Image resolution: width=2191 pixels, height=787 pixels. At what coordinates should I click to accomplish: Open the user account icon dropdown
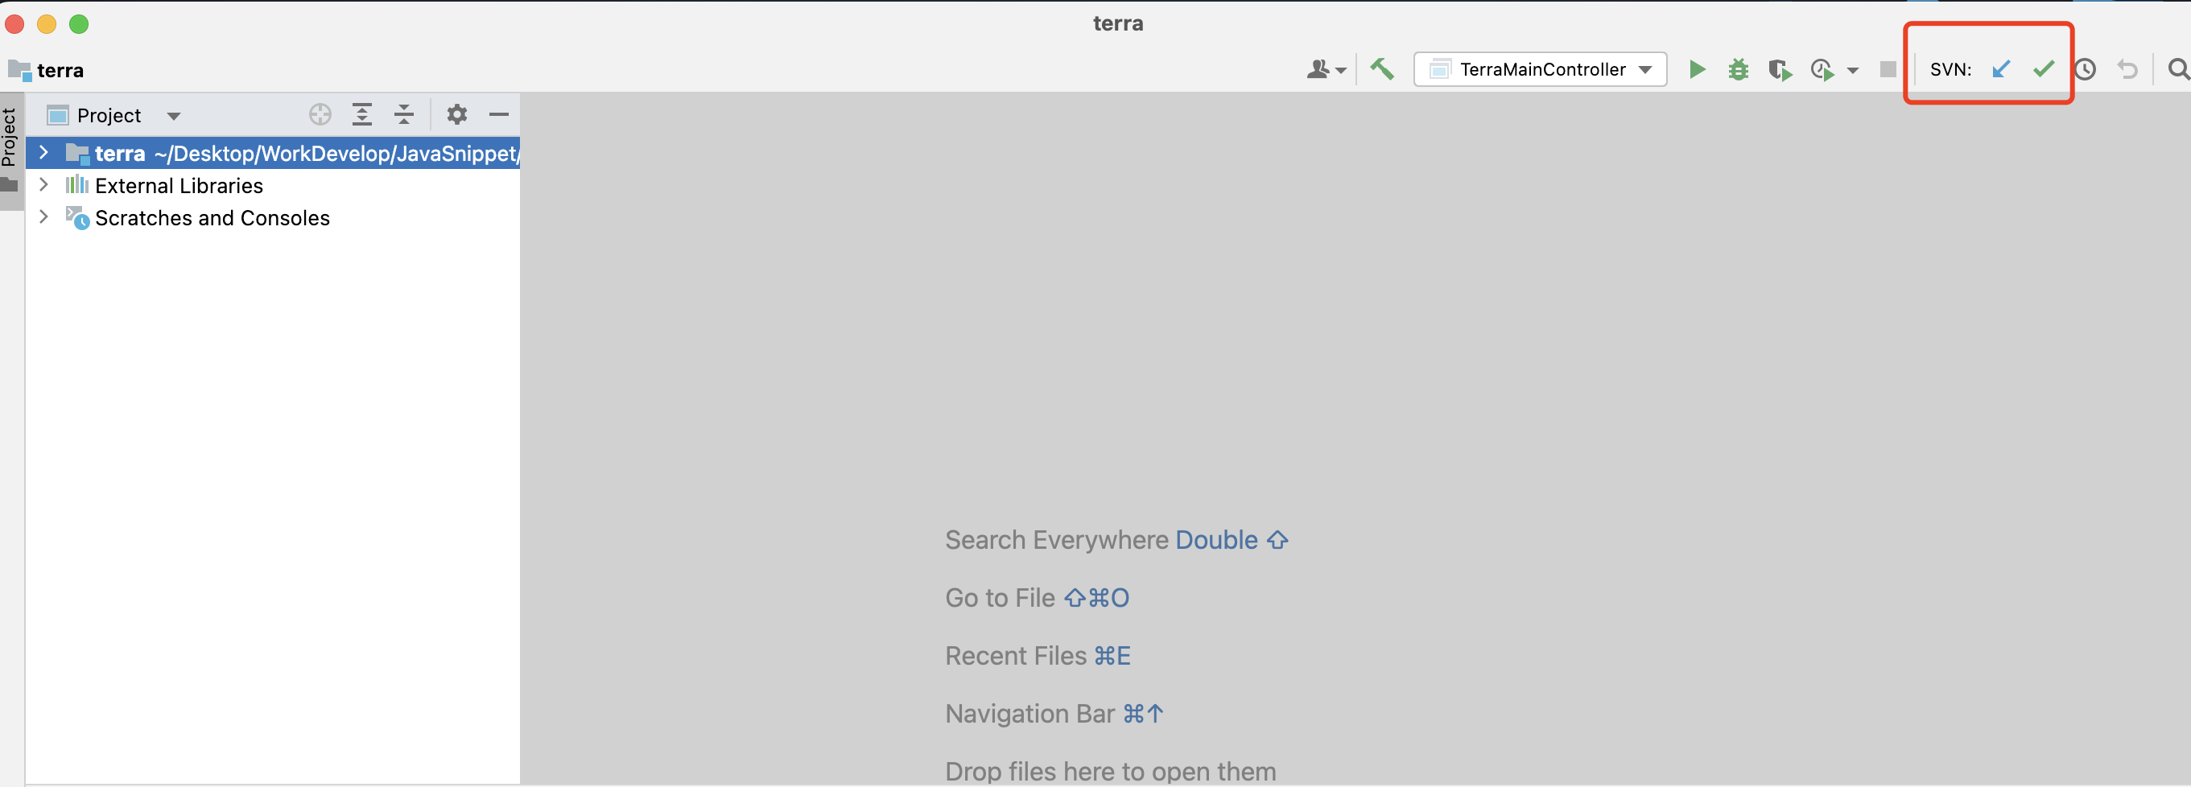point(1325,70)
